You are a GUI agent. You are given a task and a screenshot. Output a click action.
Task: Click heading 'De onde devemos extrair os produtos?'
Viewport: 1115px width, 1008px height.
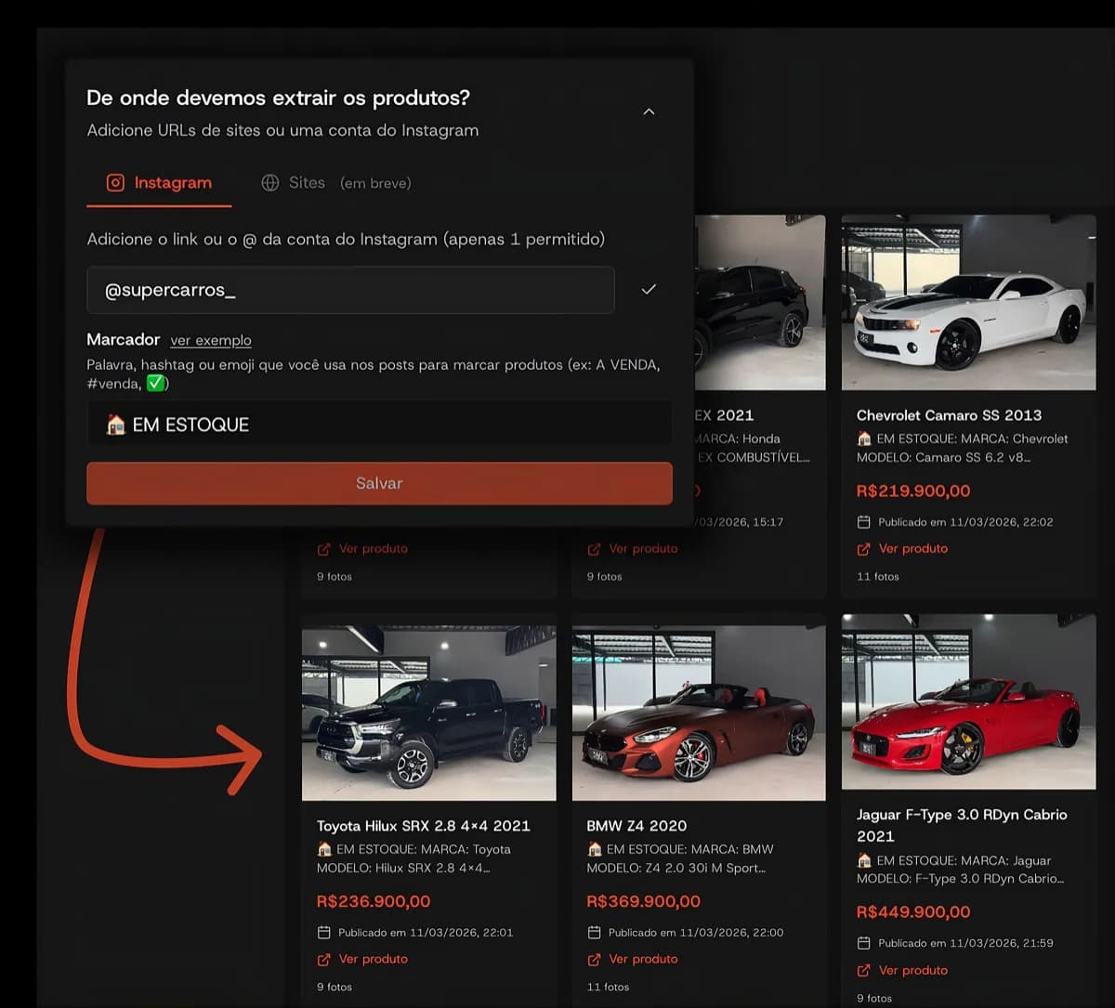click(278, 98)
